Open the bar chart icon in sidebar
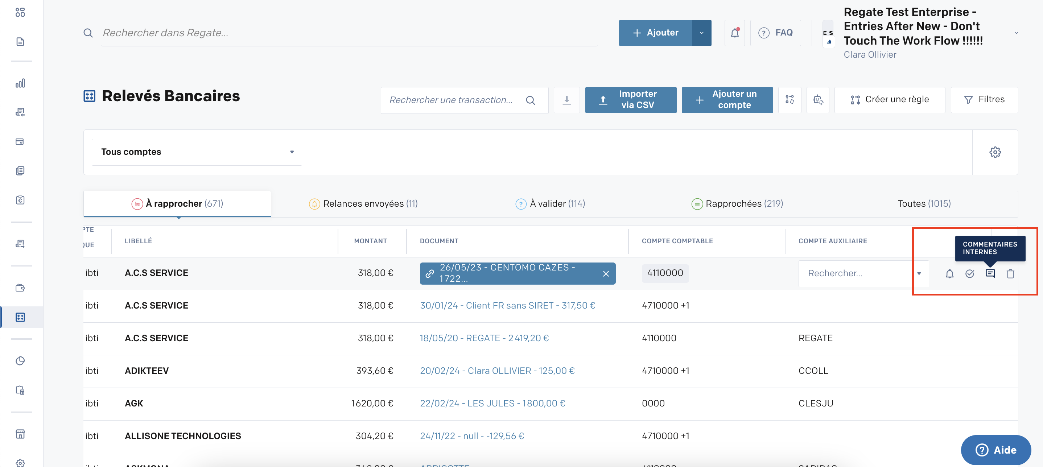This screenshot has width=1043, height=467. [x=20, y=83]
